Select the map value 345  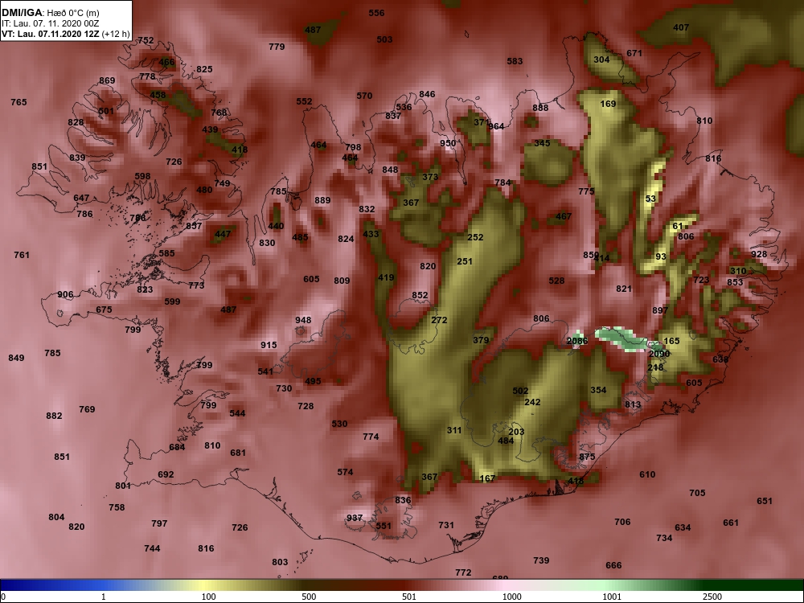[x=542, y=143]
